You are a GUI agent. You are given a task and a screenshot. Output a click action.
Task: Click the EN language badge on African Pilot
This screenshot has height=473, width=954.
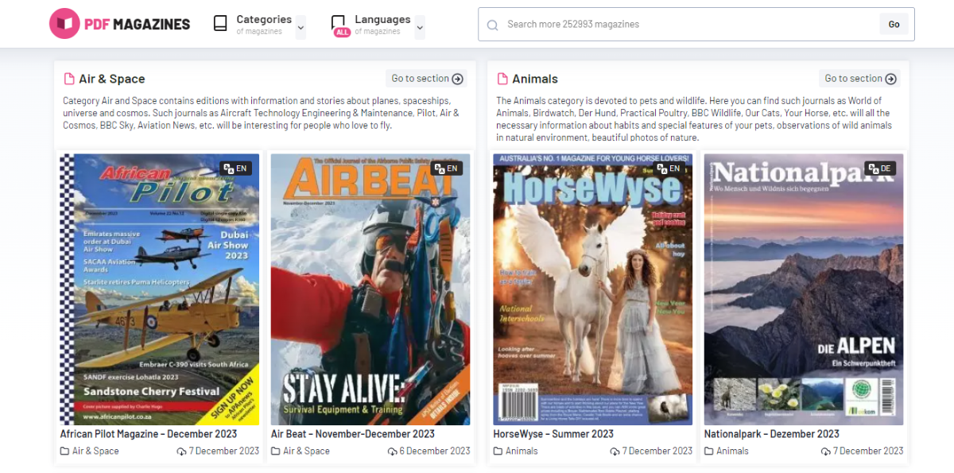[238, 169]
